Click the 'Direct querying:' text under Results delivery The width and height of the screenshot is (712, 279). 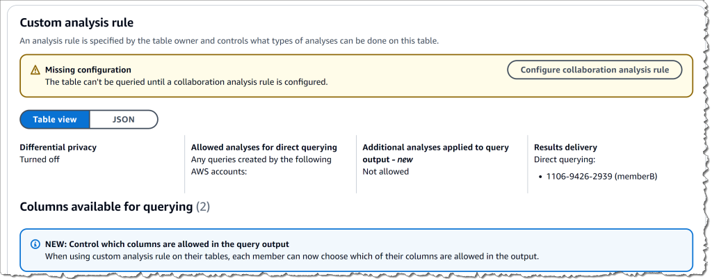[565, 159]
